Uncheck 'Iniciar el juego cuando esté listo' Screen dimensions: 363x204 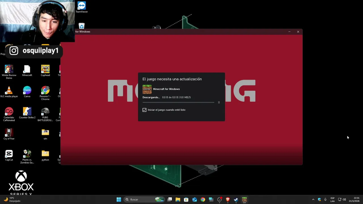(x=144, y=110)
